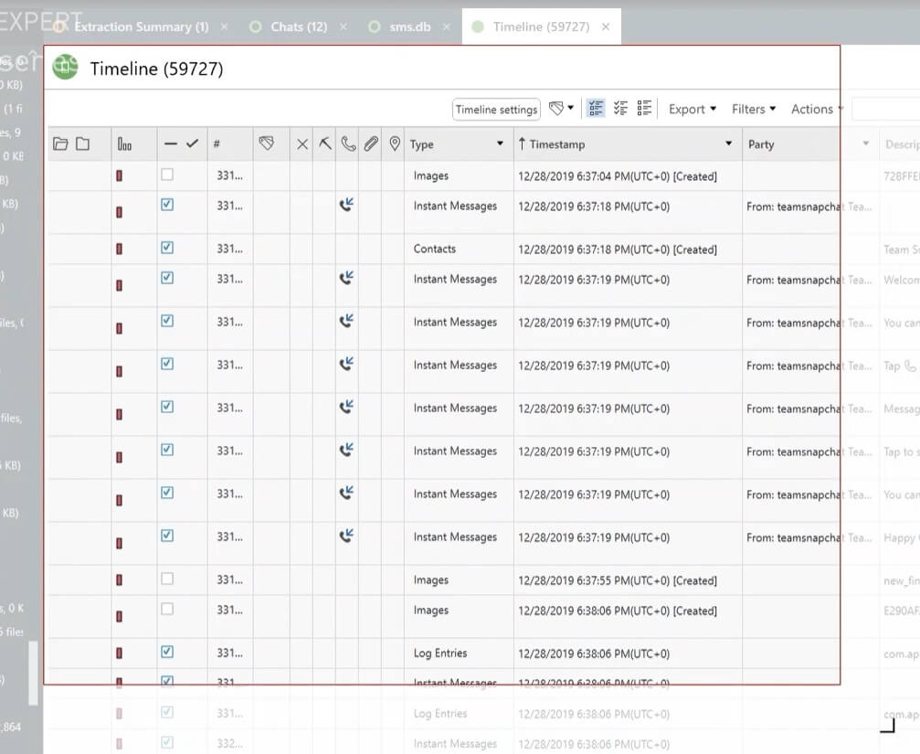Click the arrow column header icon

325,143
